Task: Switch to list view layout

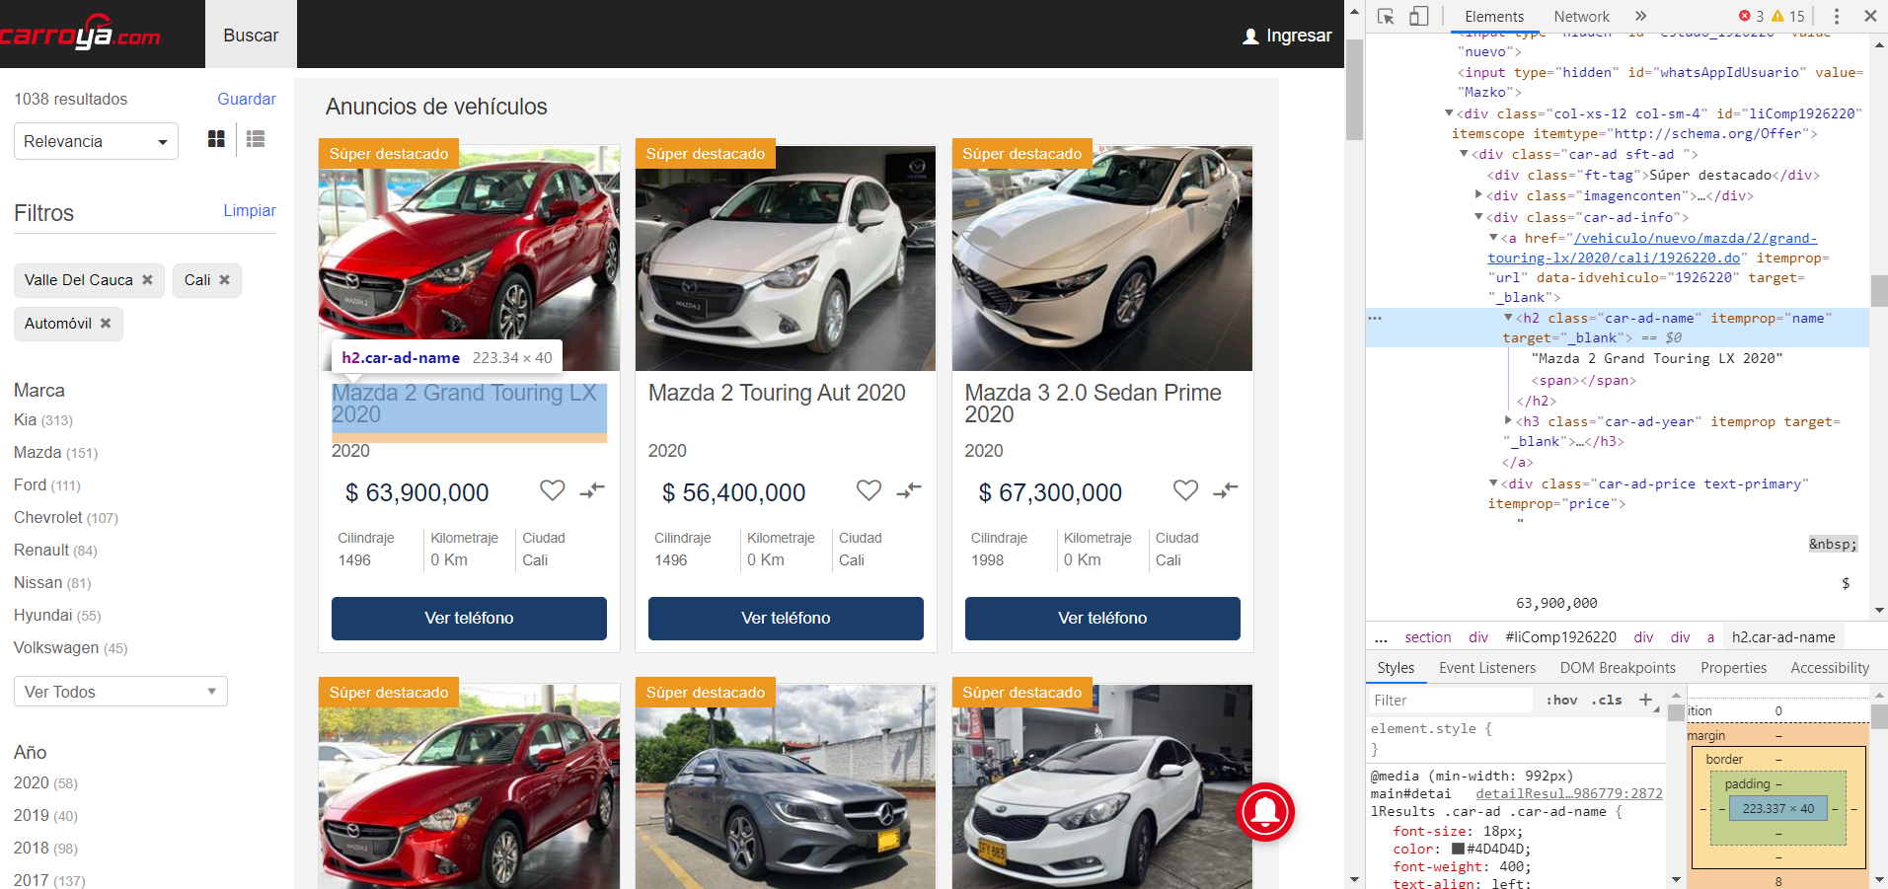Action: (256, 139)
